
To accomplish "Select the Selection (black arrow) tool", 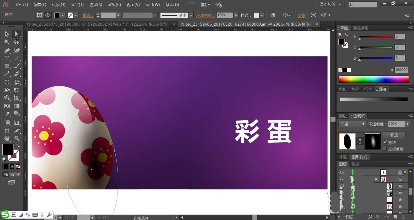I will [7, 34].
